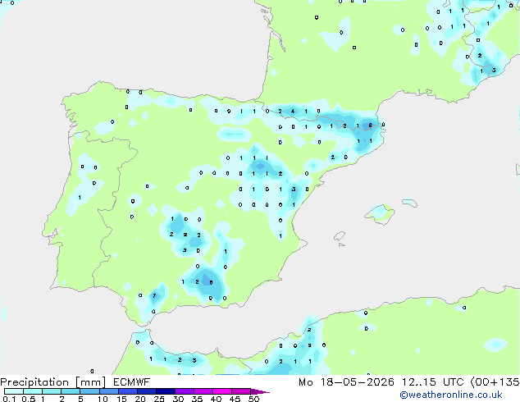Click the Menorca island outline

pos(409,203)
